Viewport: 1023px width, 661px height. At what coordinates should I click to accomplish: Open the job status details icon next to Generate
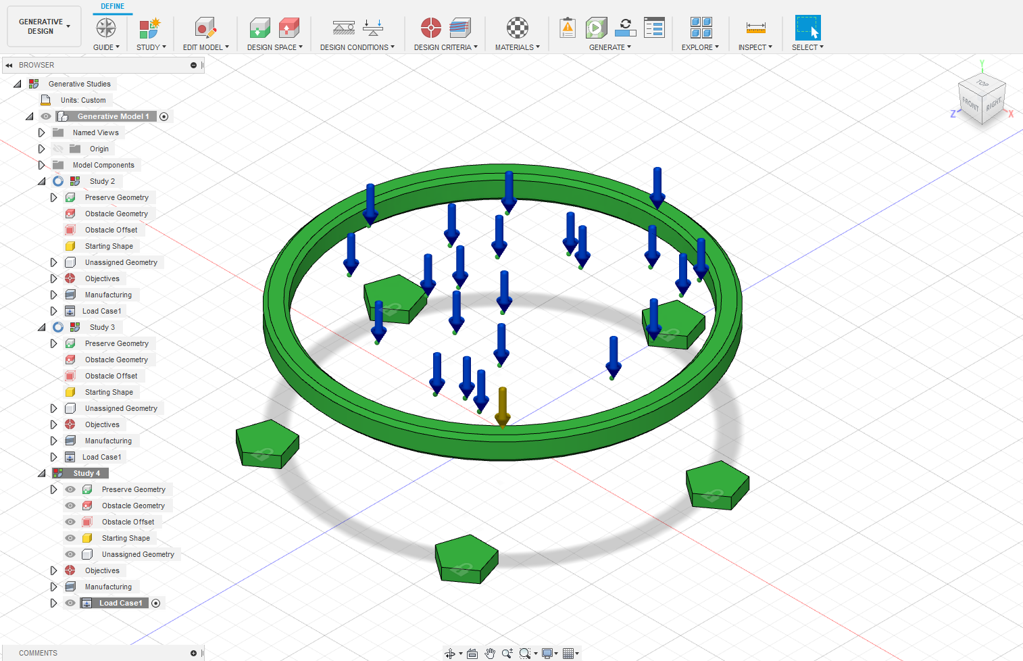click(654, 27)
